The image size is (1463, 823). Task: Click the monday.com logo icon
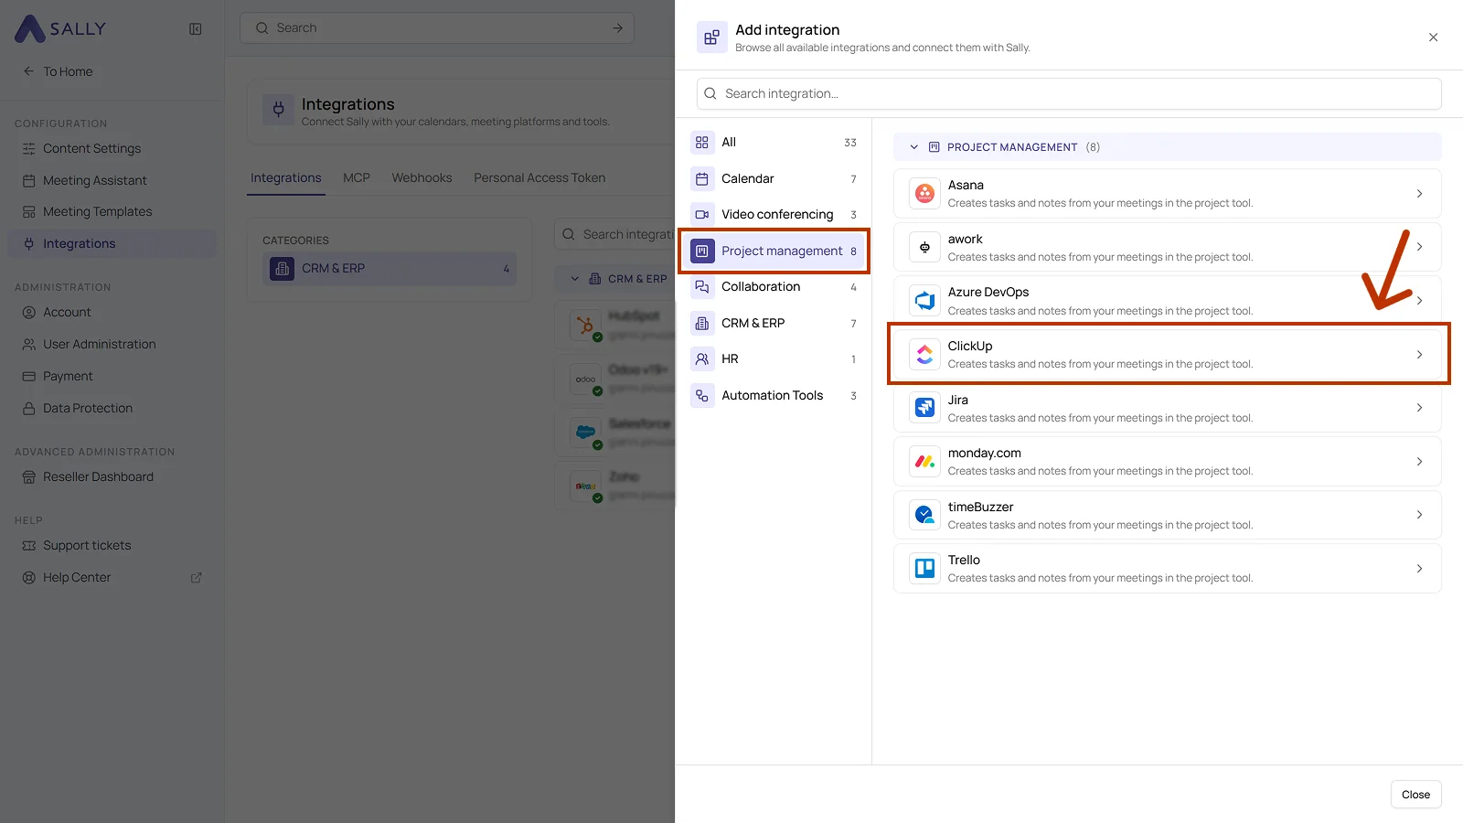pyautogui.click(x=924, y=461)
